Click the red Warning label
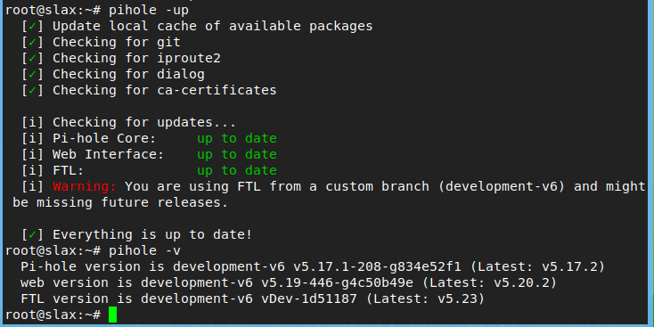This screenshot has height=327, width=654. [85, 186]
